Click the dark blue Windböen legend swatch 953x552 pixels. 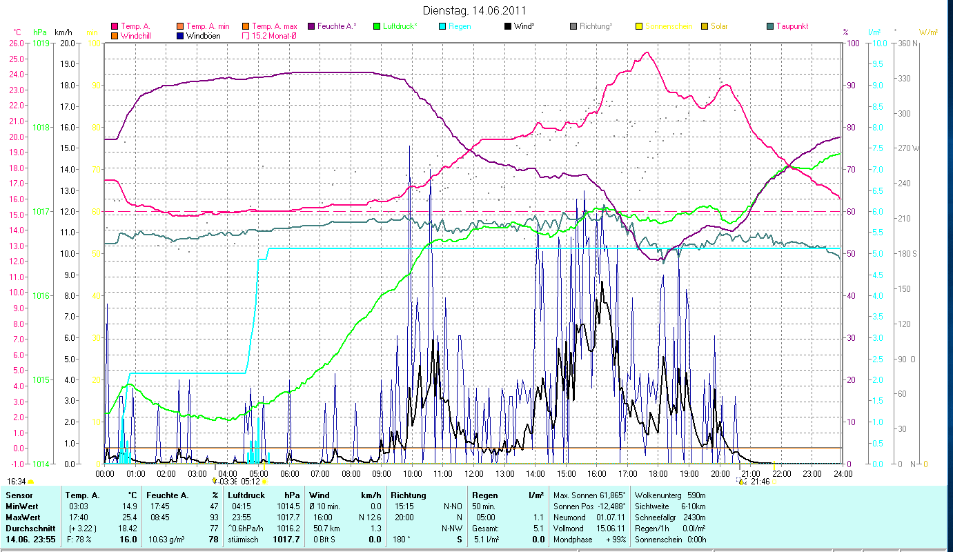tap(181, 36)
